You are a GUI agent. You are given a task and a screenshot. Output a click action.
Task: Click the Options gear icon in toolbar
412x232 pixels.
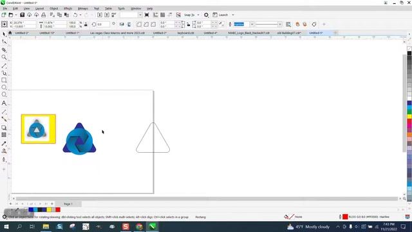click(x=206, y=15)
